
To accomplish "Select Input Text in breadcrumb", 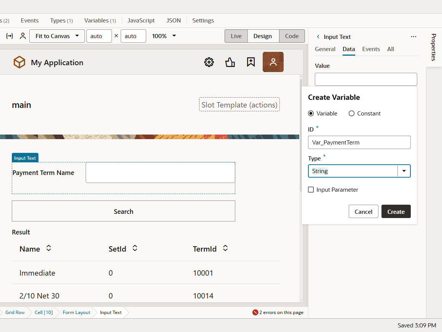I will click(111, 312).
